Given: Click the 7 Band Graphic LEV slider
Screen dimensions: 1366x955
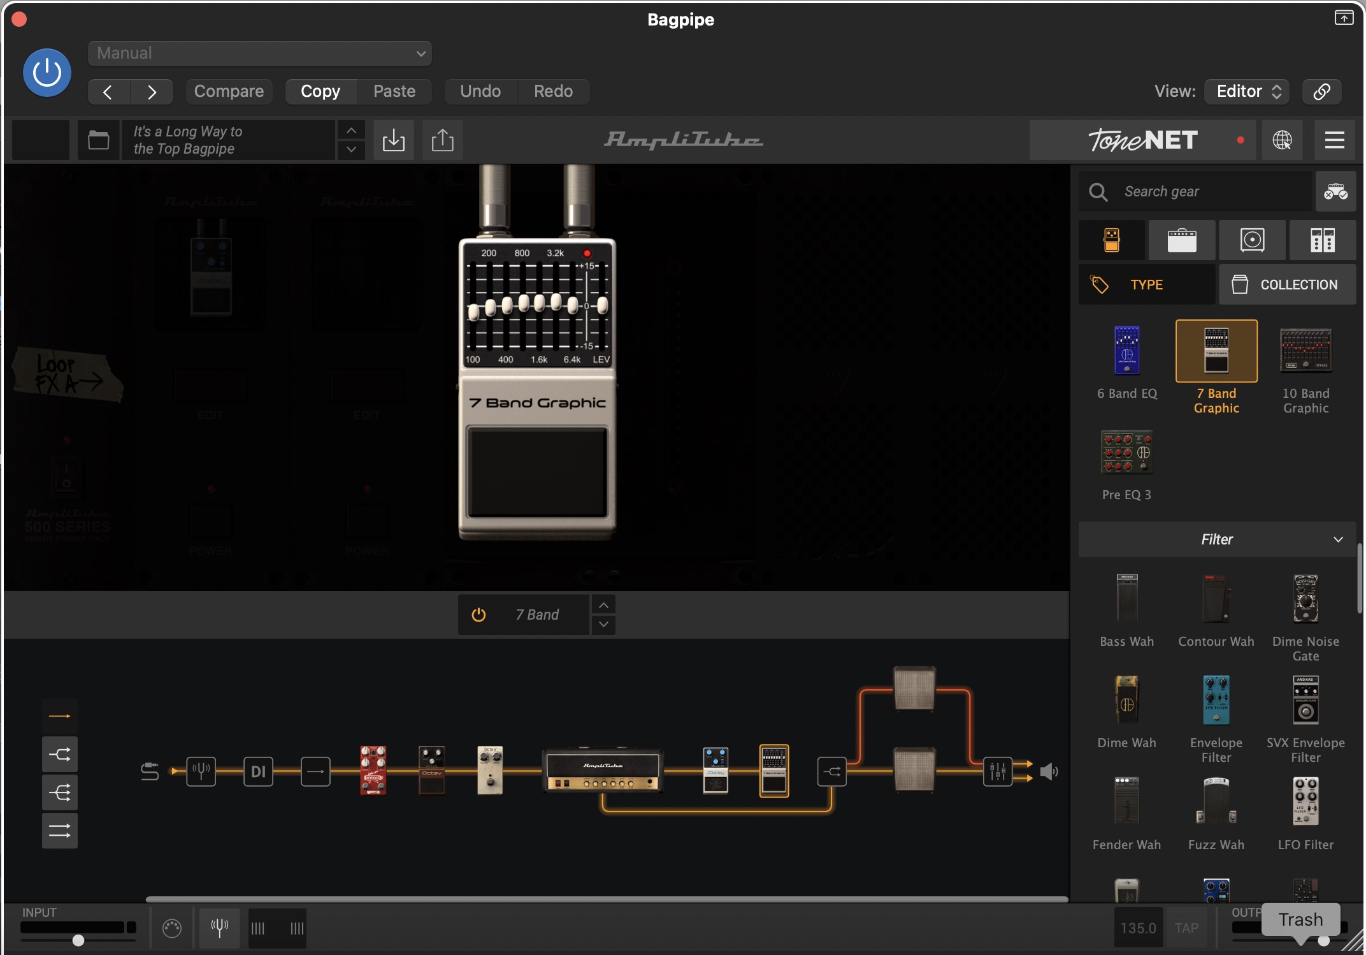Looking at the screenshot, I should (x=601, y=306).
